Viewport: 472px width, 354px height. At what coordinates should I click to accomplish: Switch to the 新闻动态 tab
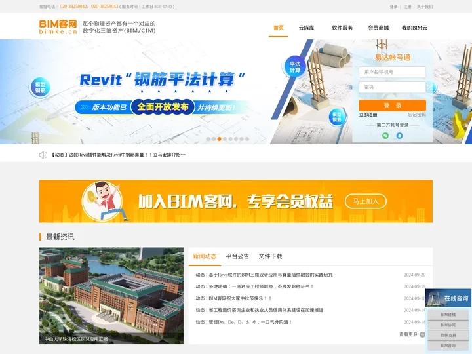tap(205, 256)
